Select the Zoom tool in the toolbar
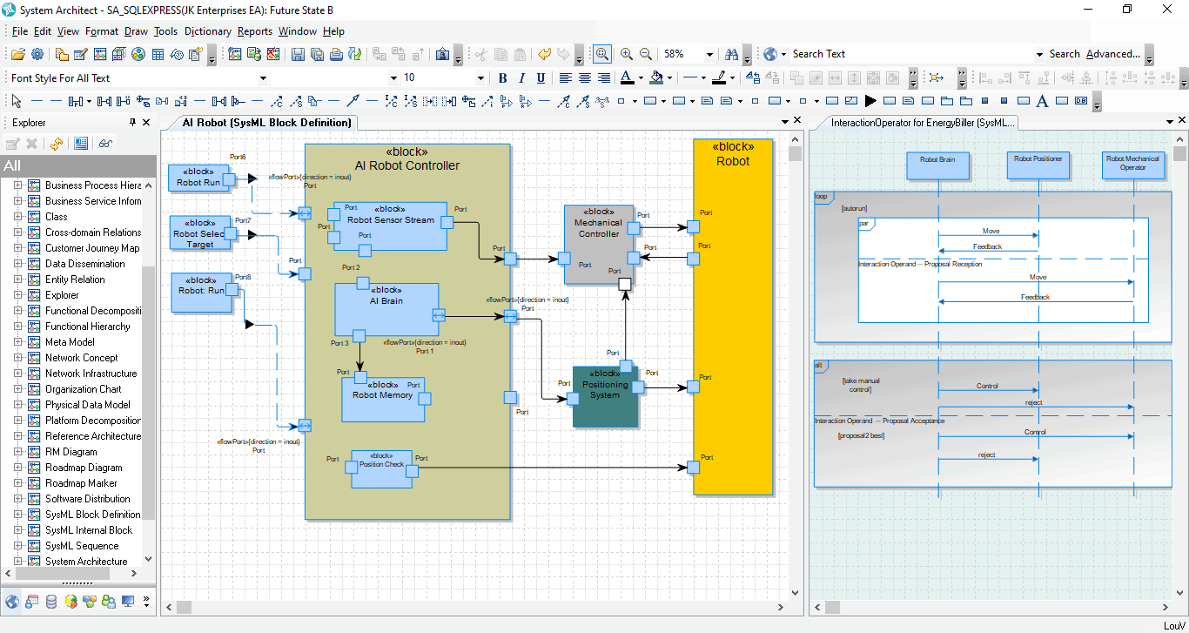This screenshot has height=633, width=1189. click(601, 54)
